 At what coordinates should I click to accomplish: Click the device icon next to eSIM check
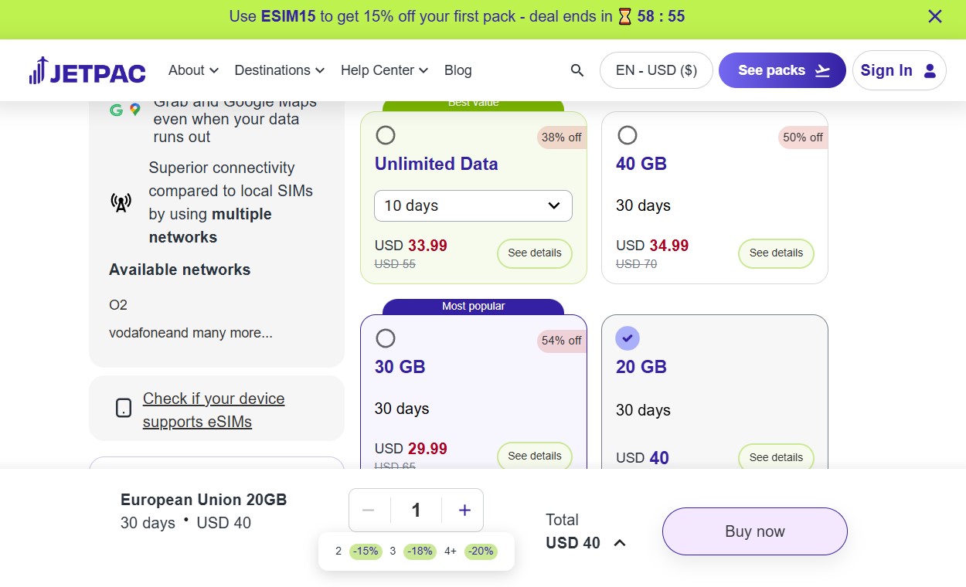[124, 409]
